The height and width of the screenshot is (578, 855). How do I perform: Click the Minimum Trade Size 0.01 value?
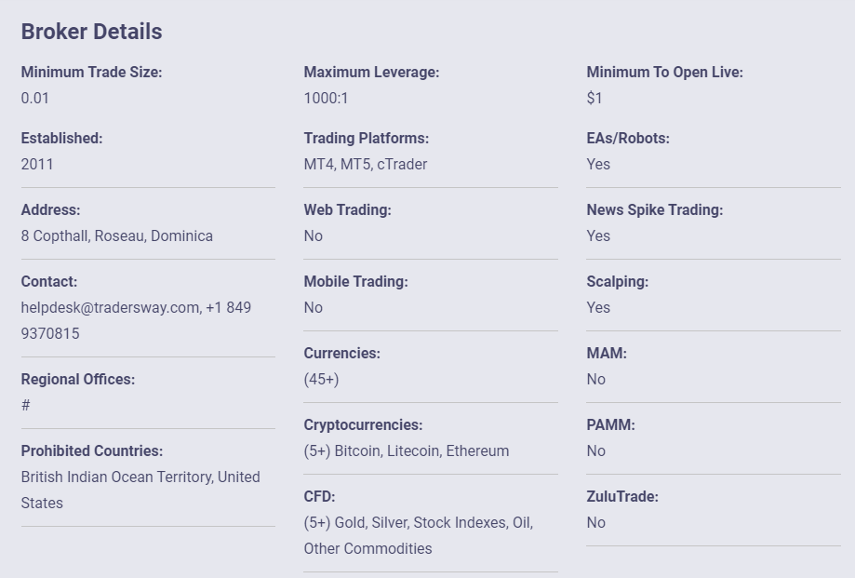[x=35, y=98]
